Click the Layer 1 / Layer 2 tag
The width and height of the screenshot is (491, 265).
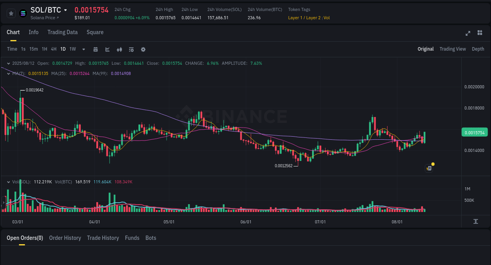pos(304,18)
